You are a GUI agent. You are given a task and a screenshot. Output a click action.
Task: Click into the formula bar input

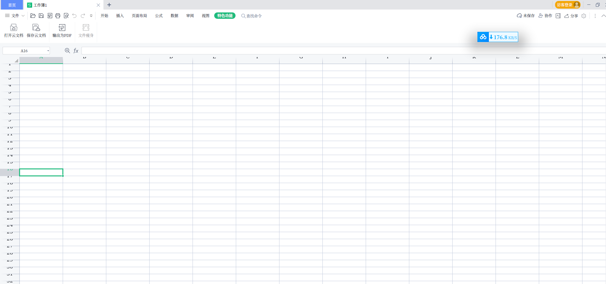tap(343, 51)
